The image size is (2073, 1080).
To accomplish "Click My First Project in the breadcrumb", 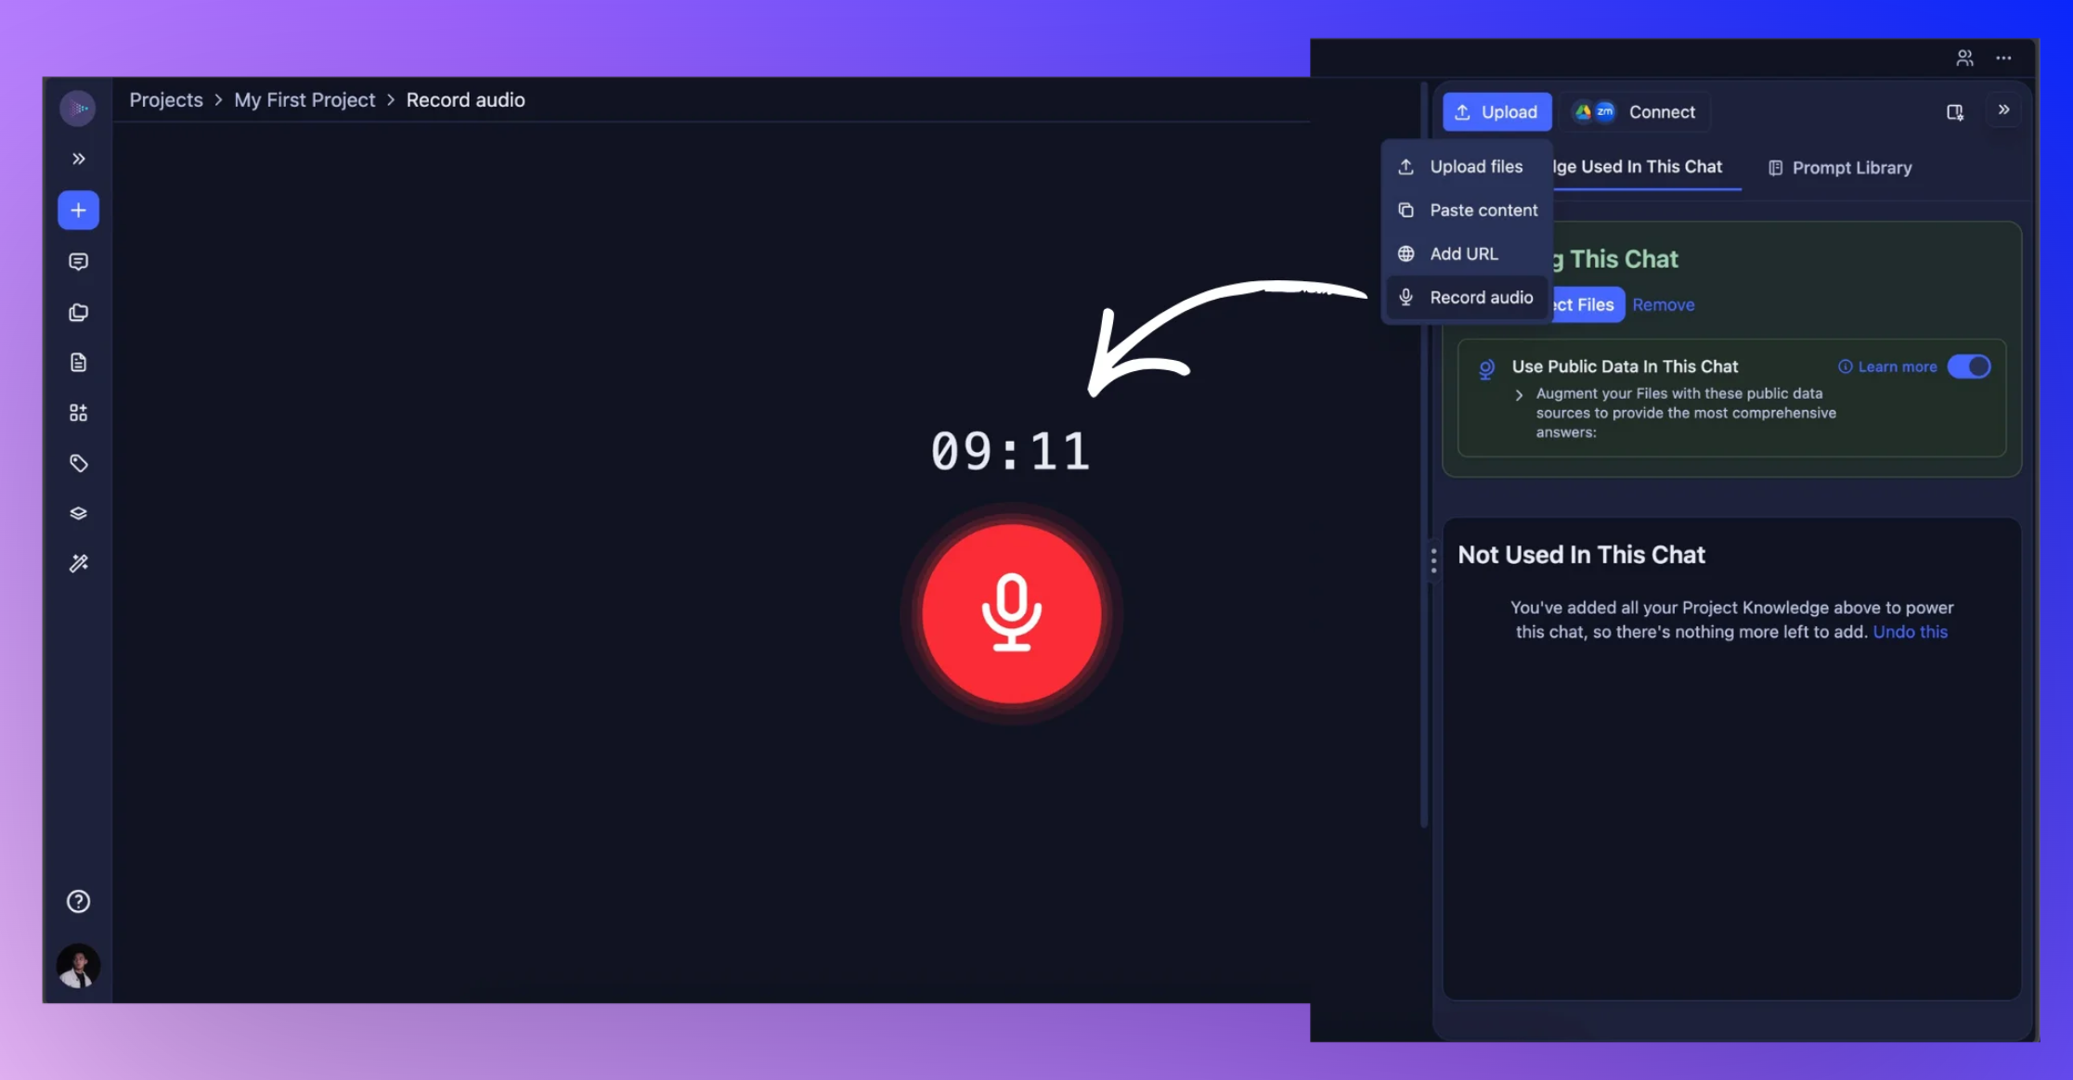I will pyautogui.click(x=304, y=100).
